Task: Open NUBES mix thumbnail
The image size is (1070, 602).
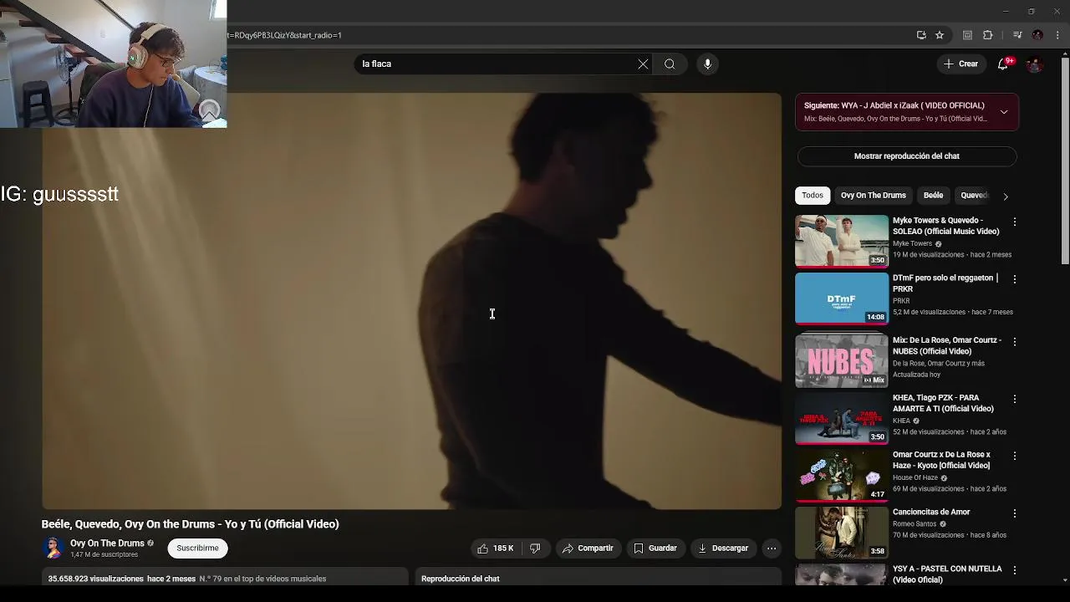Action: (x=842, y=361)
